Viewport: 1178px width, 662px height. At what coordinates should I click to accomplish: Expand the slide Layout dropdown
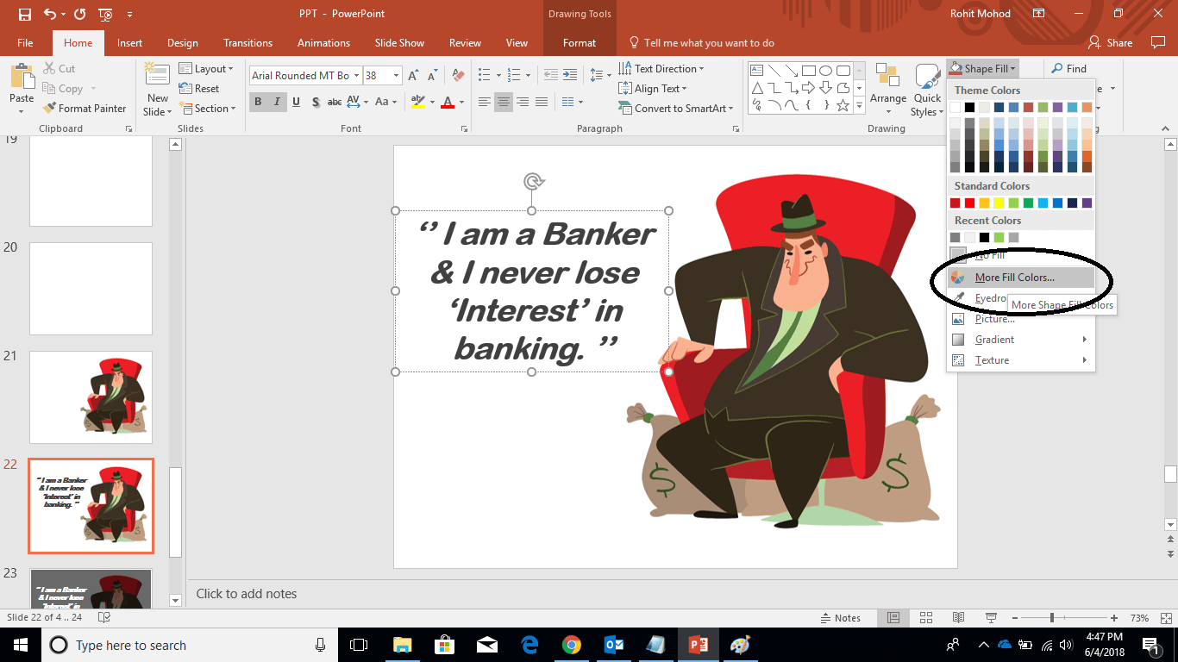click(206, 69)
